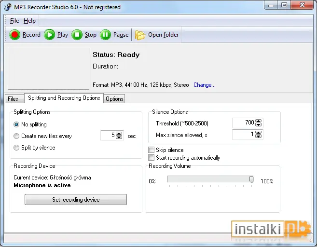This screenshot has width=317, height=247.
Task: Increase the split interval seconds value
Action: tap(119, 133)
